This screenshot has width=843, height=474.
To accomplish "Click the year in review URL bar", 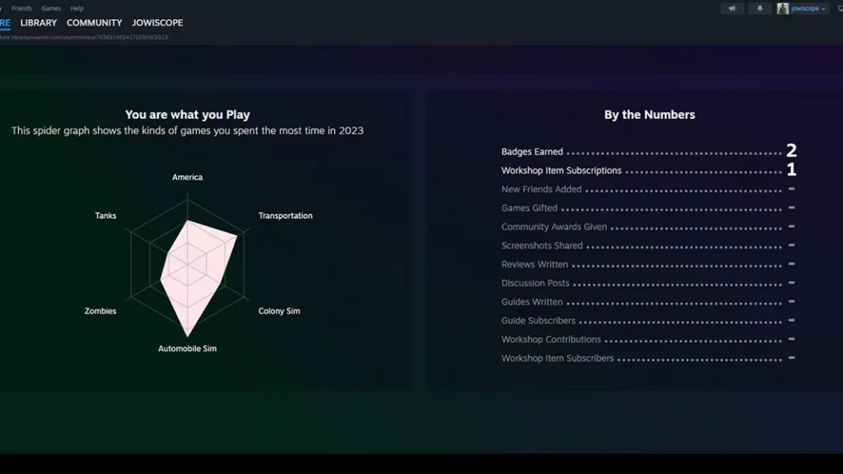I will (84, 37).
